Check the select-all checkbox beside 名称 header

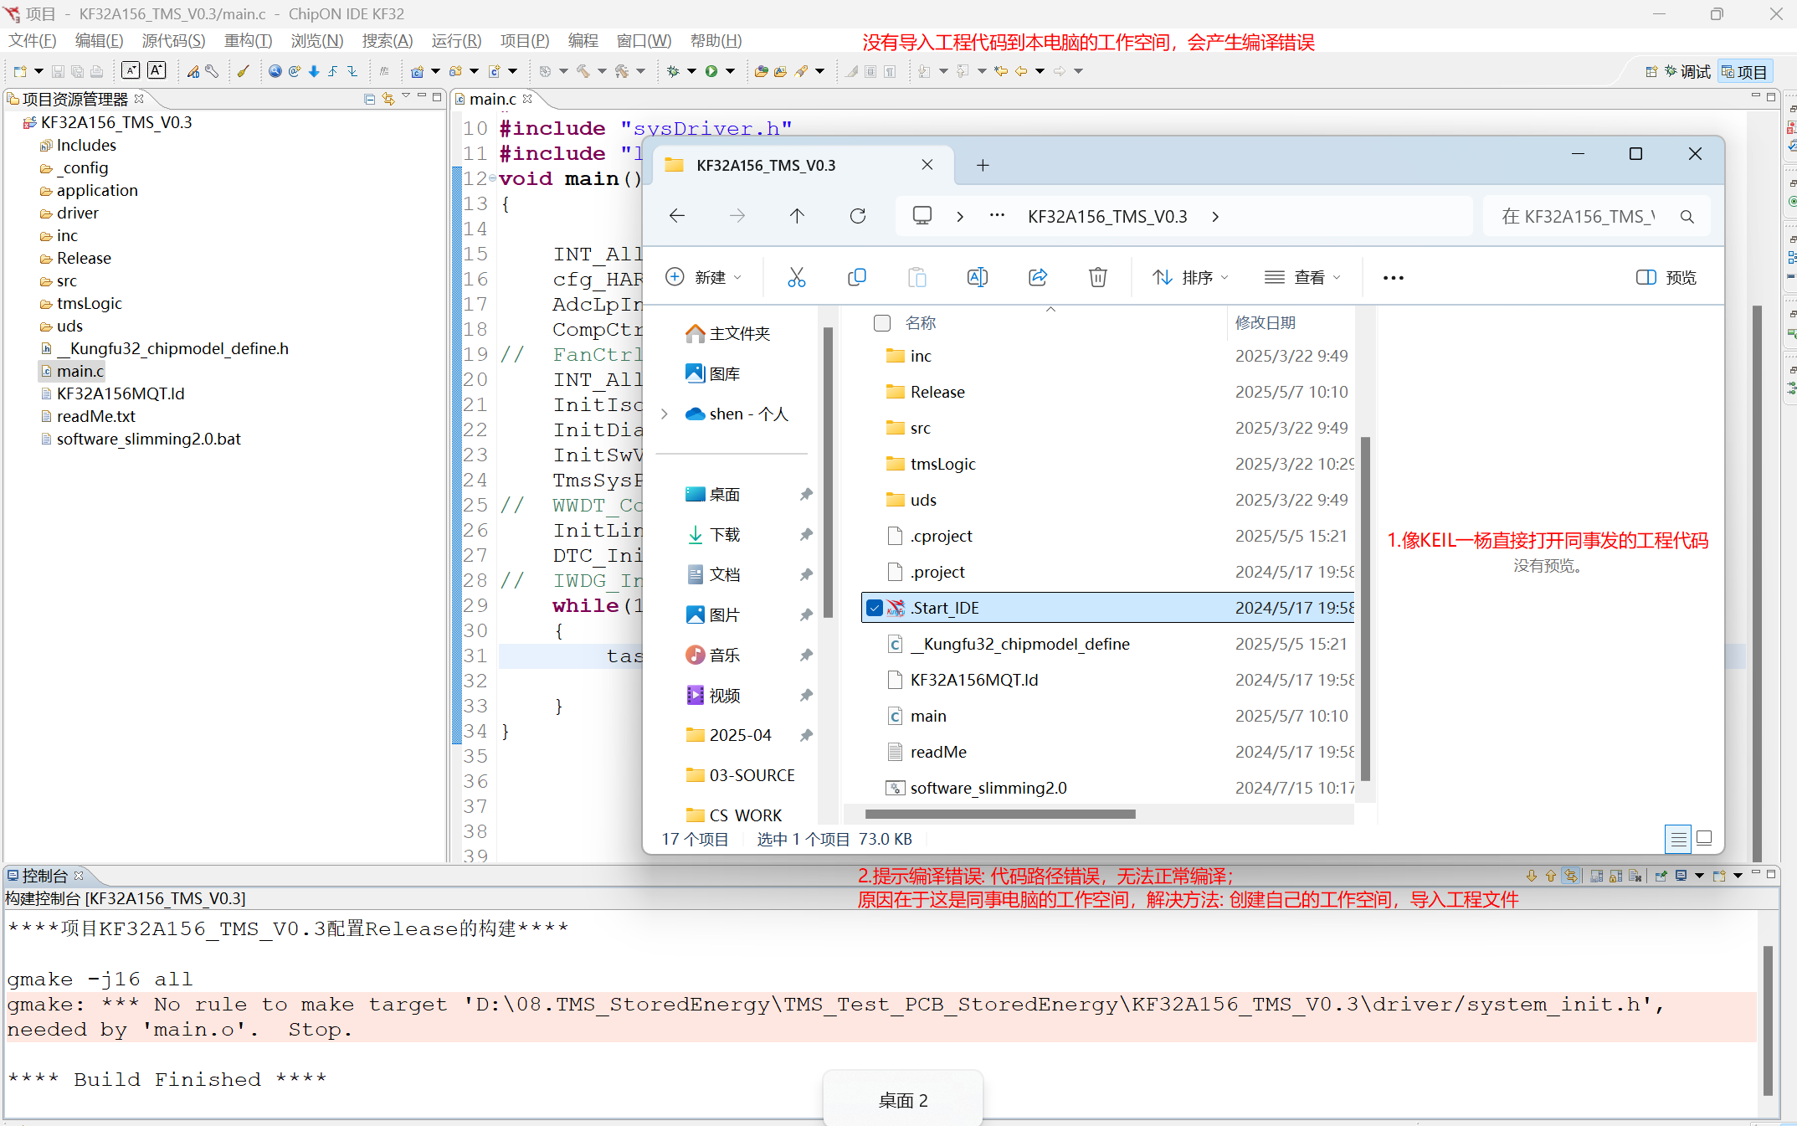pyautogui.click(x=881, y=323)
